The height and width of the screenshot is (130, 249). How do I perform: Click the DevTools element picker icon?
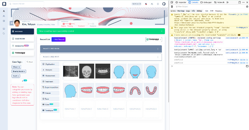tap(172, 2)
